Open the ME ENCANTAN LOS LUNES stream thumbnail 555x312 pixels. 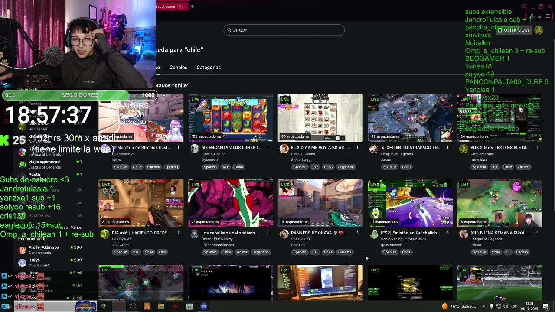[x=231, y=118]
